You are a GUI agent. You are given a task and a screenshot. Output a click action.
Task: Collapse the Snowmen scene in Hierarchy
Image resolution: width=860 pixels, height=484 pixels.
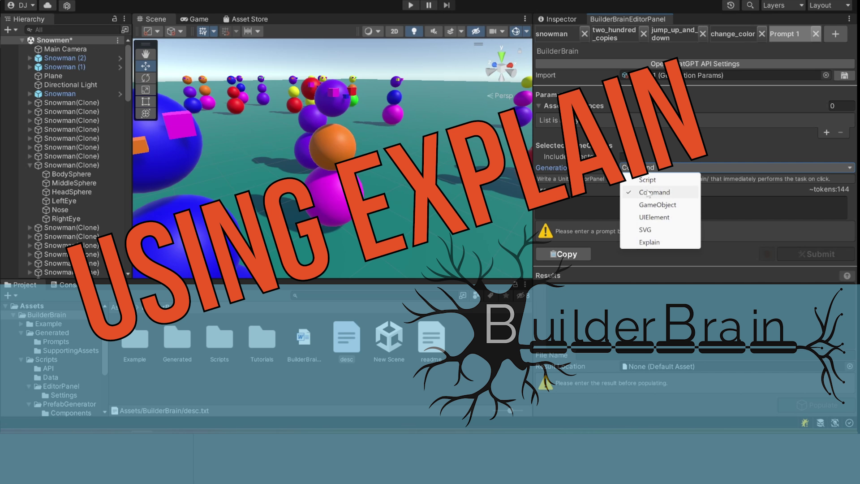tap(22, 40)
